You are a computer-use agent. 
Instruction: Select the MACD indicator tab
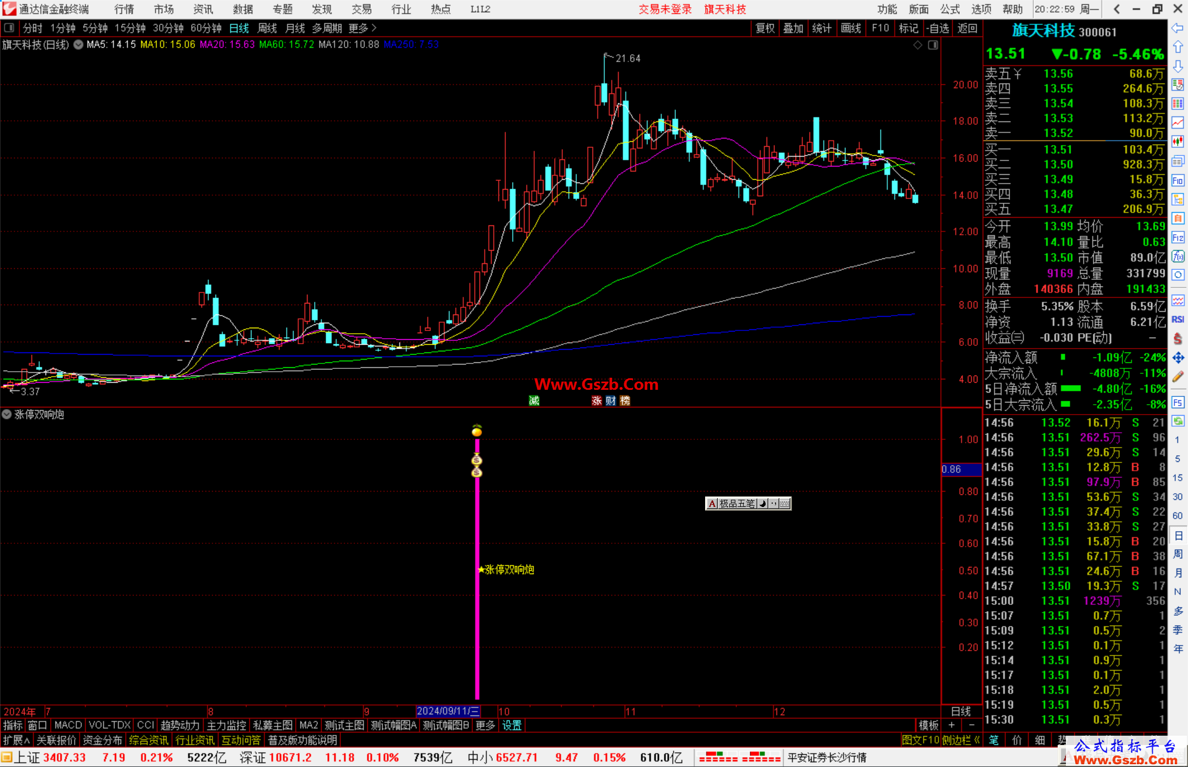click(68, 725)
